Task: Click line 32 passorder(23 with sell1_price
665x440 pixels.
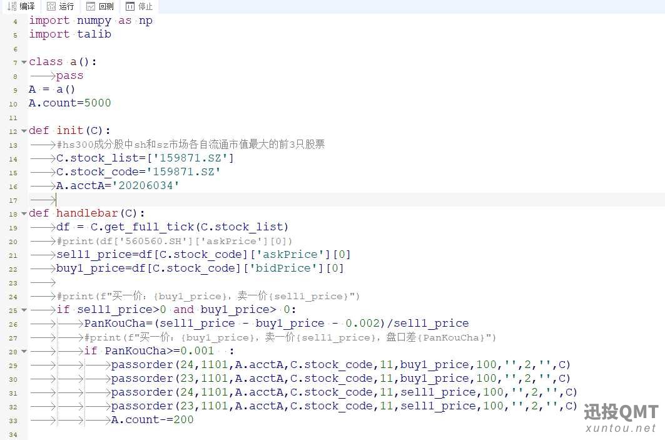Action: coord(344,406)
